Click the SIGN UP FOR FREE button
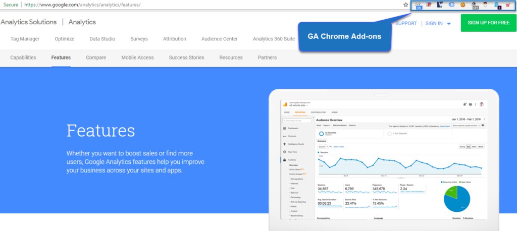This screenshot has width=517, height=231. [488, 23]
